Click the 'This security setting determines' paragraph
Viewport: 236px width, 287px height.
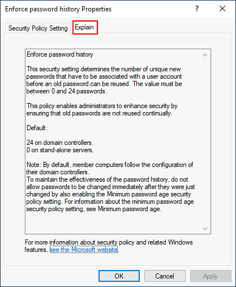(x=104, y=80)
